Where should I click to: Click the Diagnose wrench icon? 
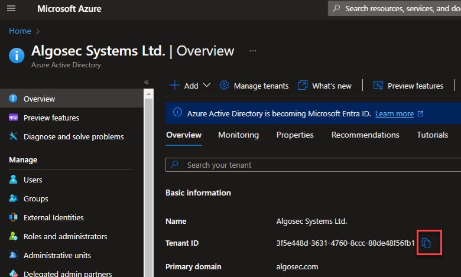click(13, 136)
